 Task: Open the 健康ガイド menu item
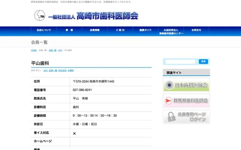[145, 30]
